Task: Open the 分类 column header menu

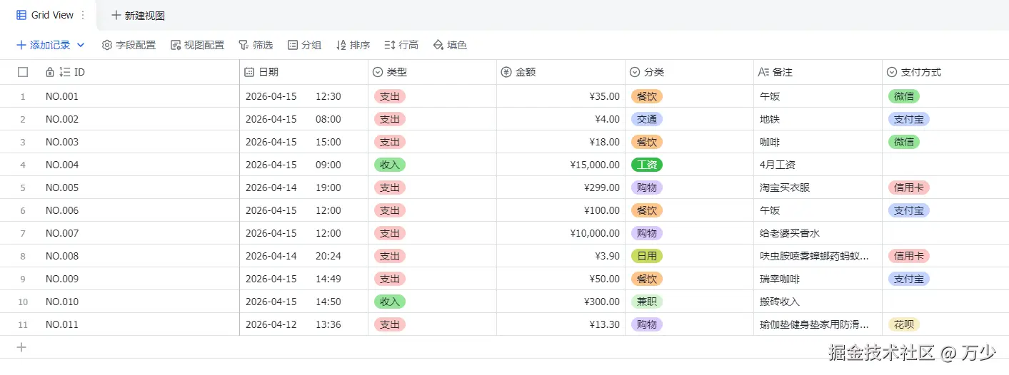Action: pos(635,72)
